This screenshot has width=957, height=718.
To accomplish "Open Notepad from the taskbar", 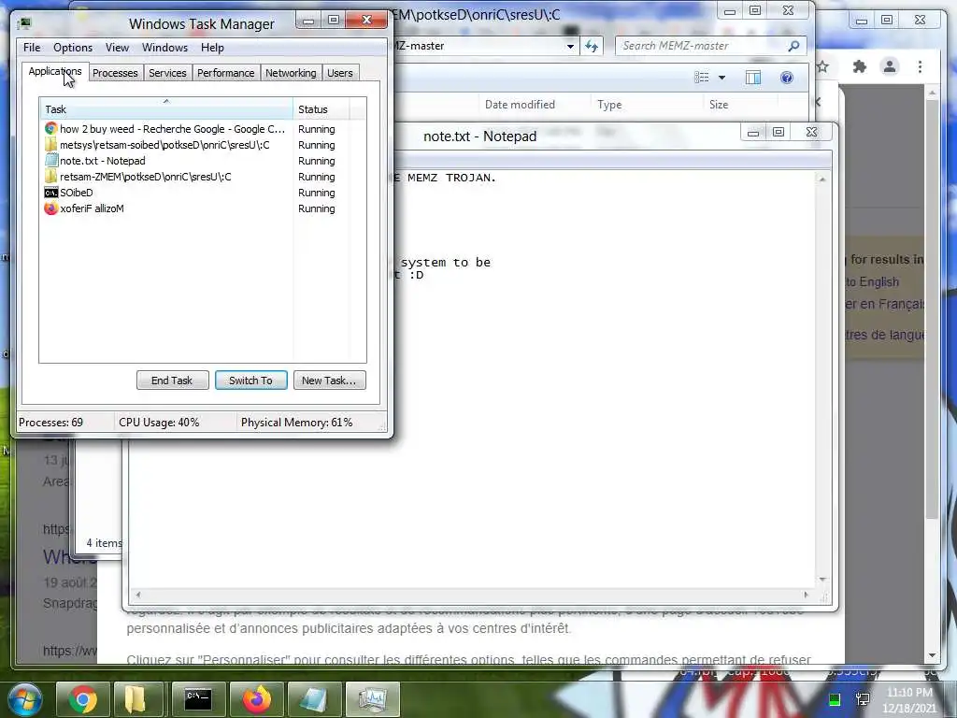I will click(x=314, y=699).
